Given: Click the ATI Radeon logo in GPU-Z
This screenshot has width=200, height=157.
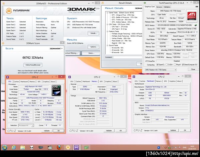Looking at the screenshot, I should point(192,15).
